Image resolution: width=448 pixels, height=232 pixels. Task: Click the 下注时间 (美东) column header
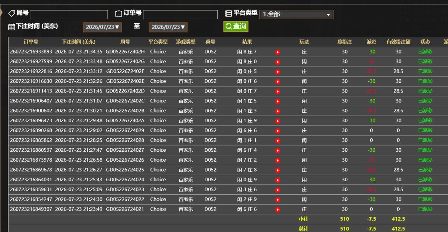(79, 42)
